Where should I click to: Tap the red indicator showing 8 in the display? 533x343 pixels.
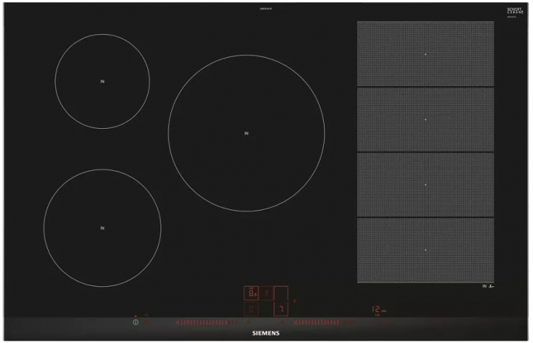click(252, 293)
